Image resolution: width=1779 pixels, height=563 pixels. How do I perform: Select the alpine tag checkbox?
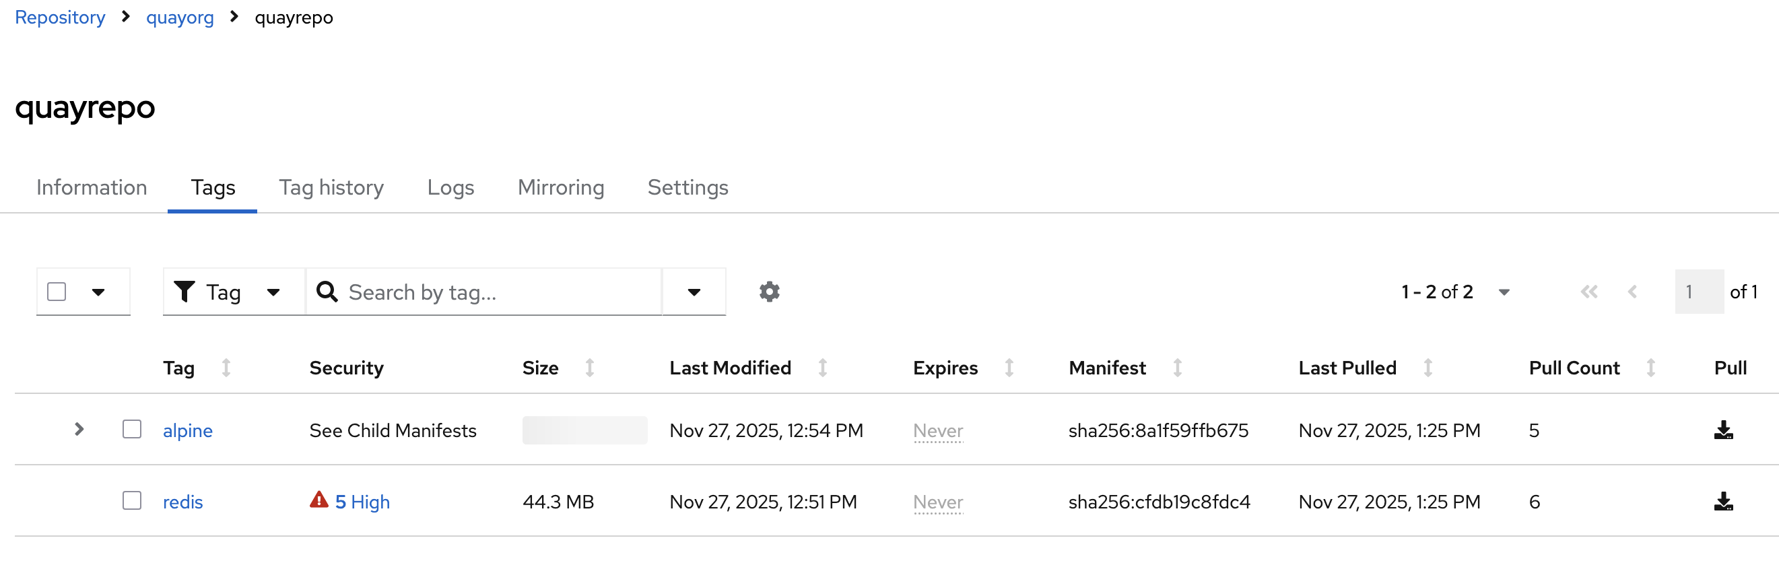[x=132, y=430]
